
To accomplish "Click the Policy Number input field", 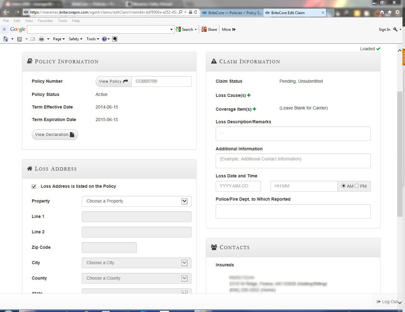I will click(161, 81).
